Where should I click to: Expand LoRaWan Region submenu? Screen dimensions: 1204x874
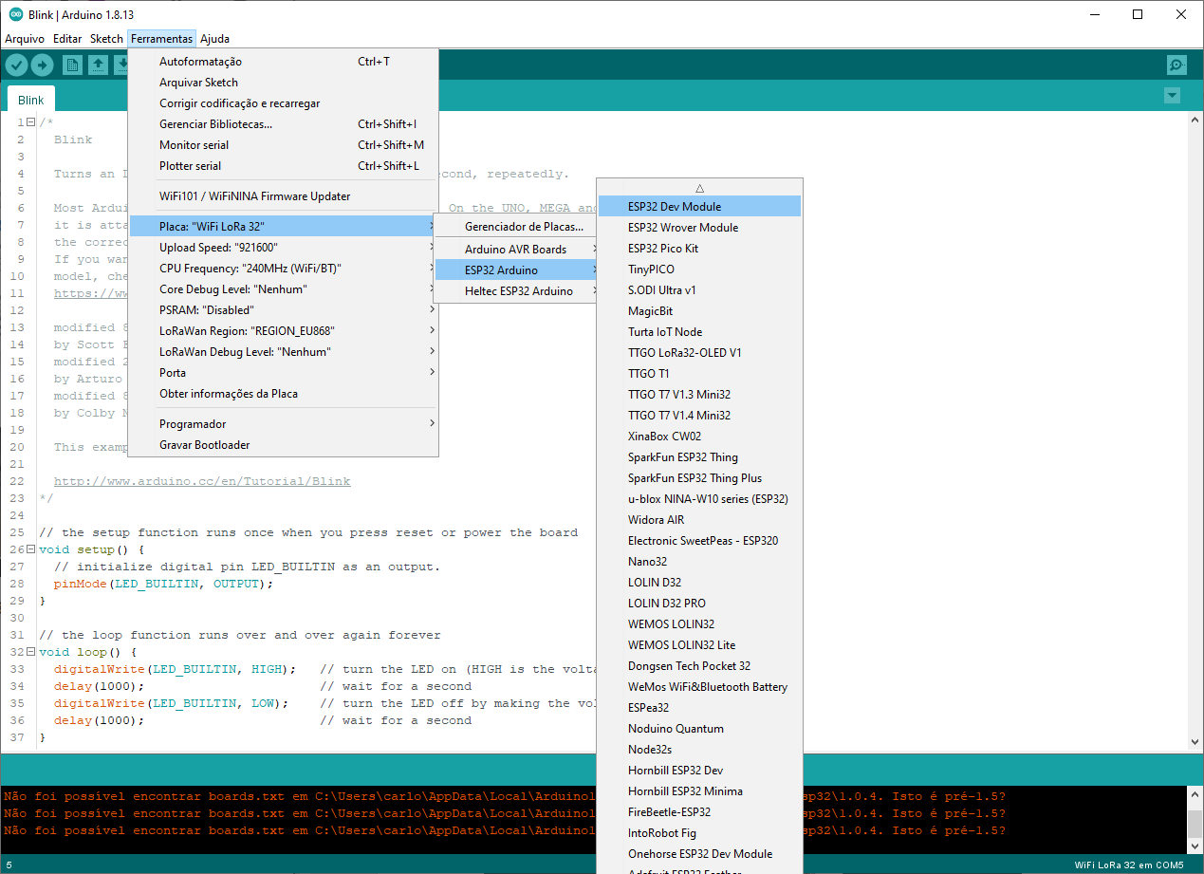pos(283,331)
